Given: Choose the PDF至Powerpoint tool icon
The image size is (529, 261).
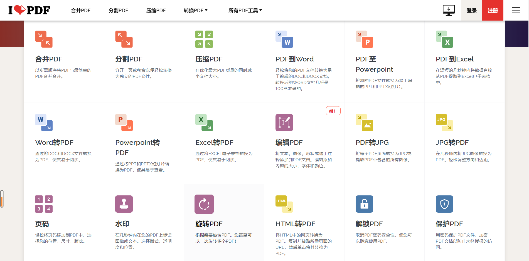Looking at the screenshot, I should tap(364, 39).
